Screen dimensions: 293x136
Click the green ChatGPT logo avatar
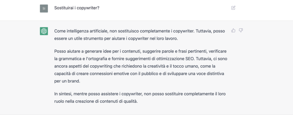(x=44, y=31)
